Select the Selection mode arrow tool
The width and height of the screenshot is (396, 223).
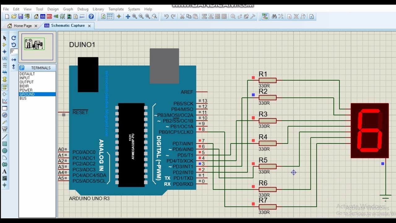5,38
